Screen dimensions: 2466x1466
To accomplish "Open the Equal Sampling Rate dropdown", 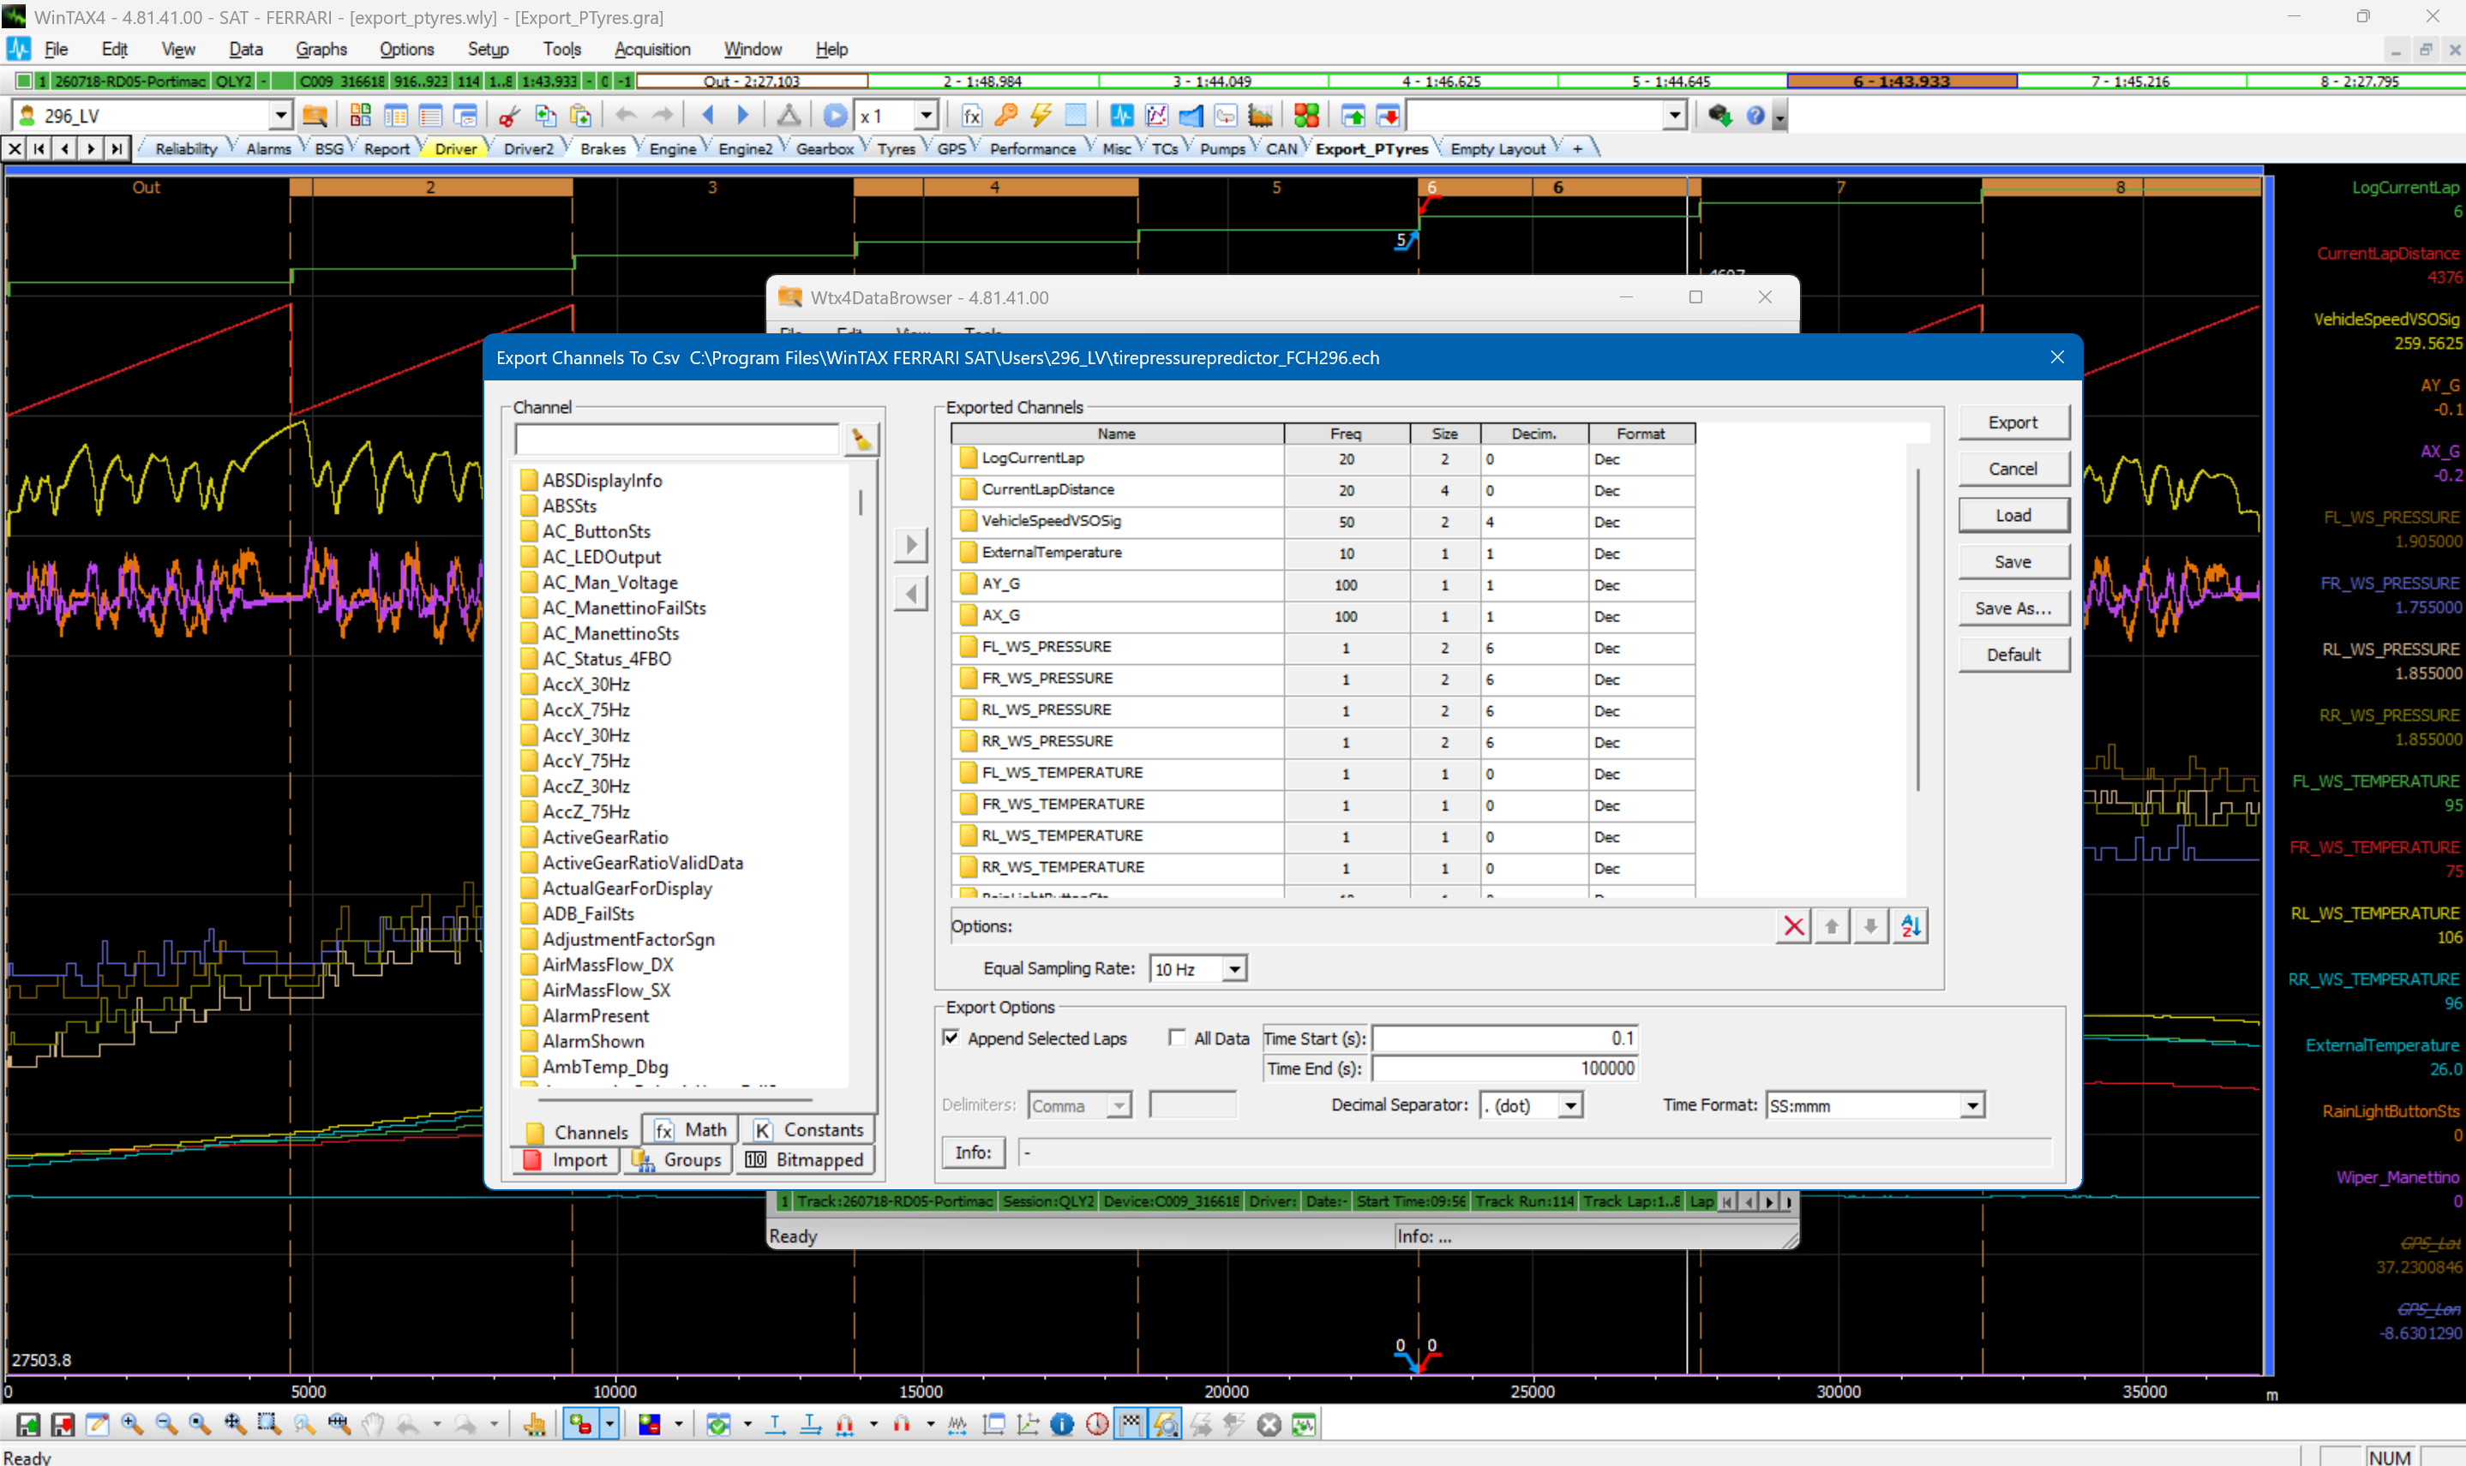I will click(x=1234, y=969).
